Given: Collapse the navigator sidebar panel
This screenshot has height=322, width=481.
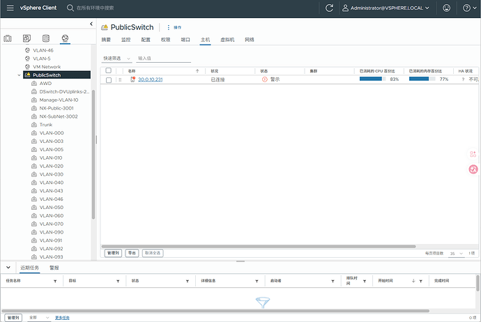Looking at the screenshot, I should [x=91, y=24].
